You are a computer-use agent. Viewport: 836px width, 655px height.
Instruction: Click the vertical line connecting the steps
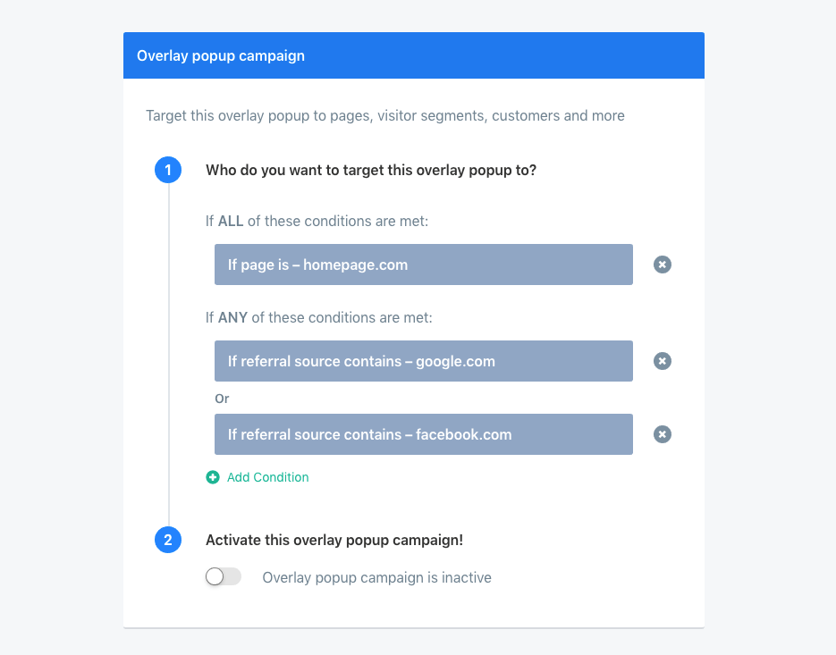(168, 357)
